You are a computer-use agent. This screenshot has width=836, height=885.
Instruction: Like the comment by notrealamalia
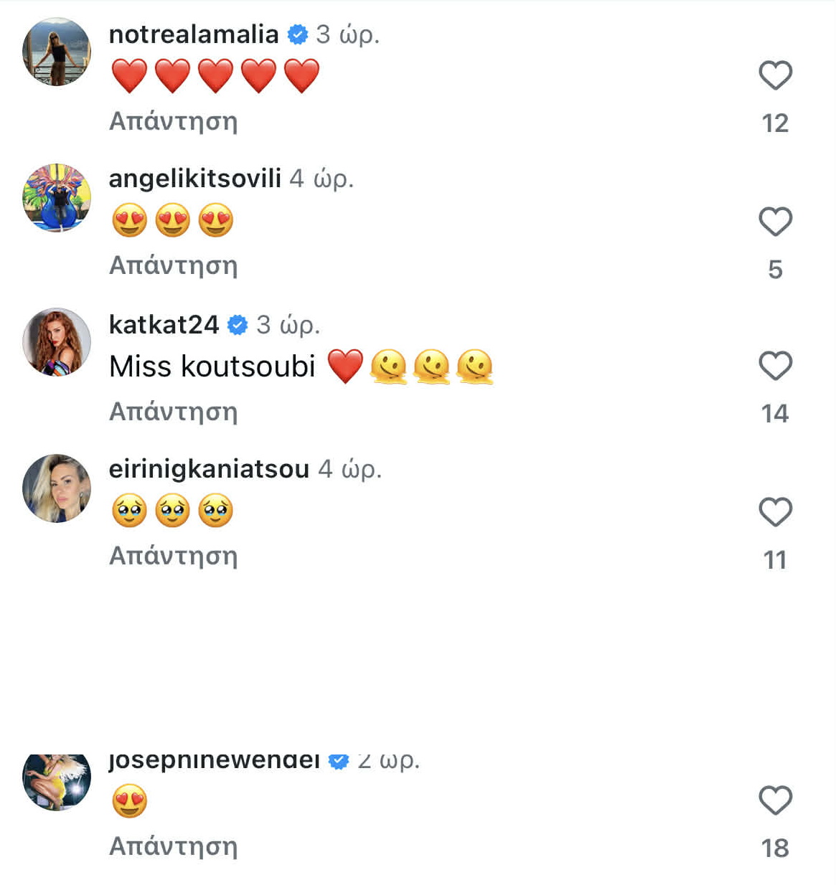click(775, 75)
